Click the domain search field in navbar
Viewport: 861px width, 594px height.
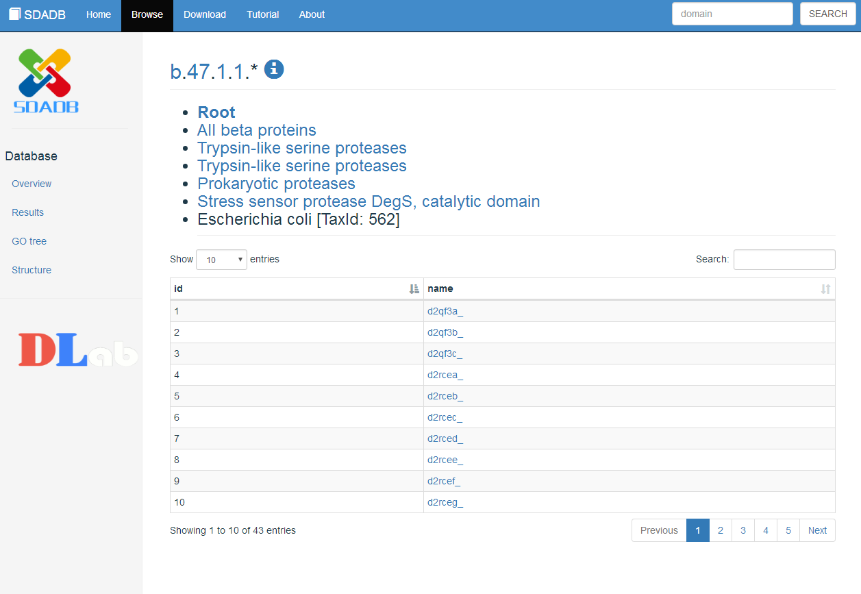732,14
